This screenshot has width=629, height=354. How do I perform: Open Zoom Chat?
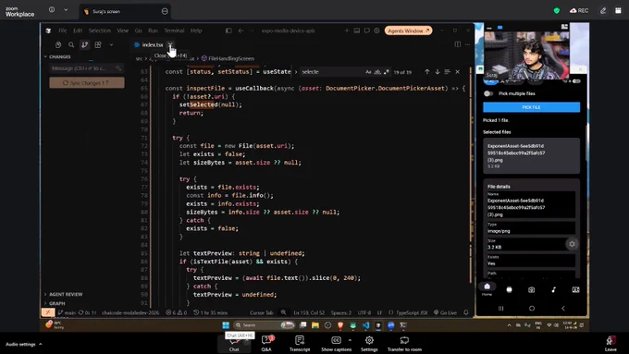(x=234, y=344)
